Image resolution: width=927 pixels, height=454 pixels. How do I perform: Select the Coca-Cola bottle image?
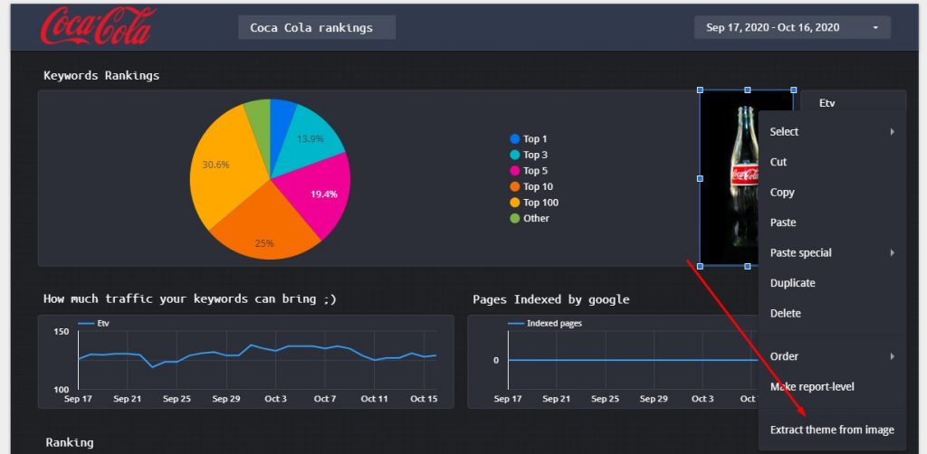[729, 177]
